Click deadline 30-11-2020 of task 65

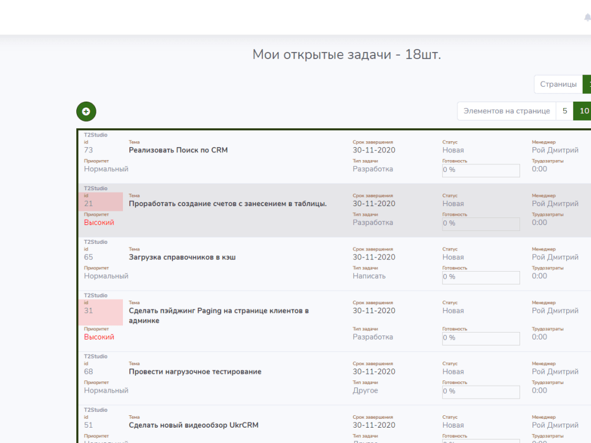[374, 258]
